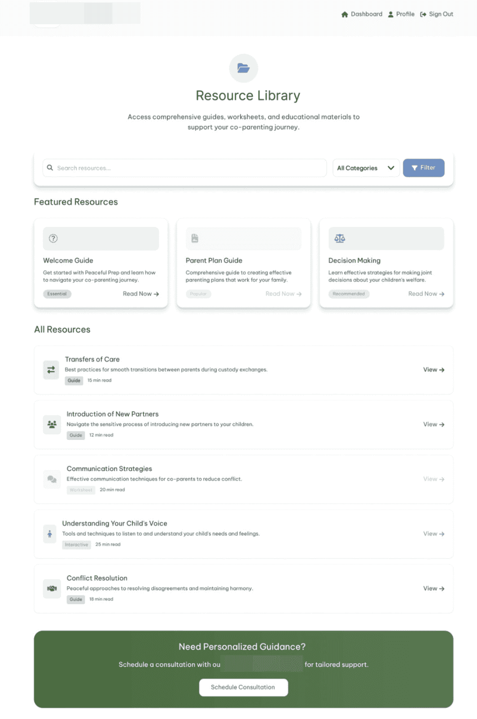Click the Conflict Resolution handshake icon
The image size is (477, 719).
pos(51,588)
